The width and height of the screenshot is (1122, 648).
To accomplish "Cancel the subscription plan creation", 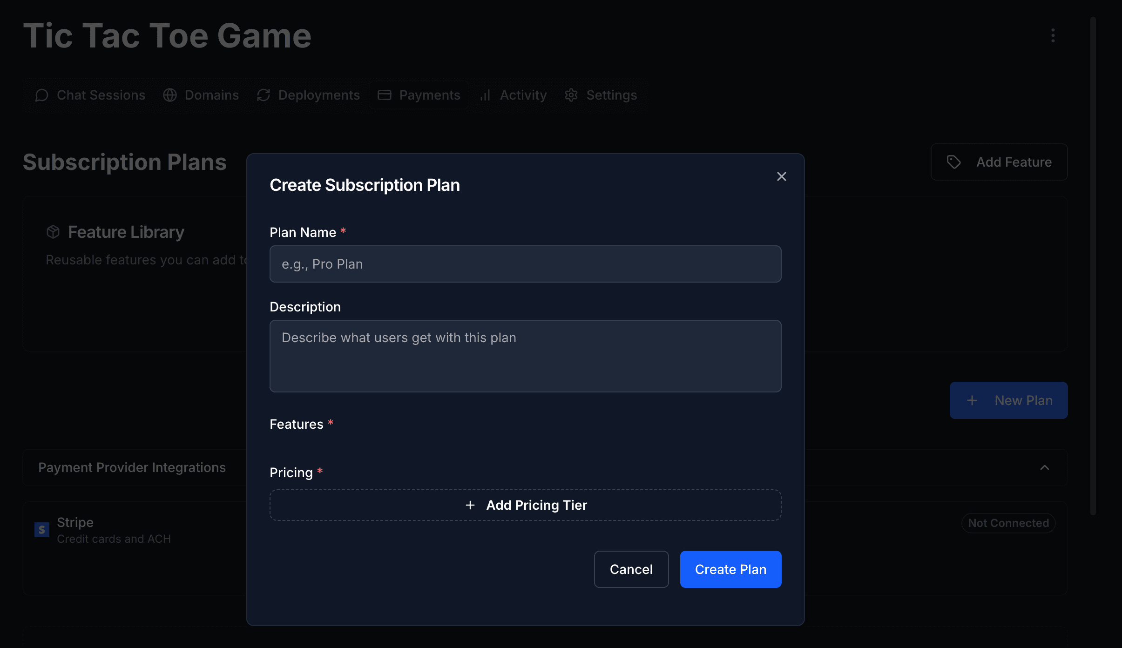I will (x=631, y=569).
